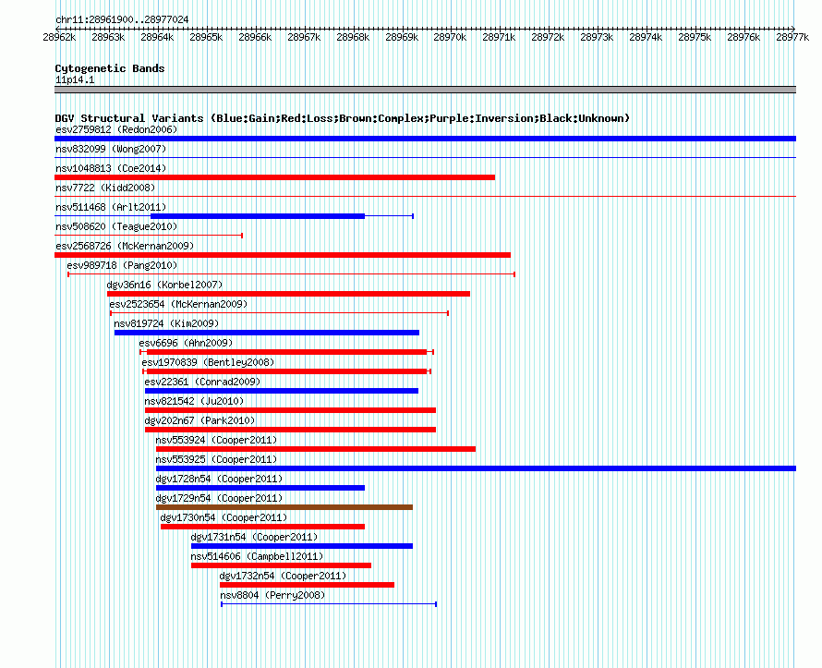The height and width of the screenshot is (668, 822).
Task: Select the esv22361 (Conrad2009) label
Action: pyautogui.click(x=202, y=382)
